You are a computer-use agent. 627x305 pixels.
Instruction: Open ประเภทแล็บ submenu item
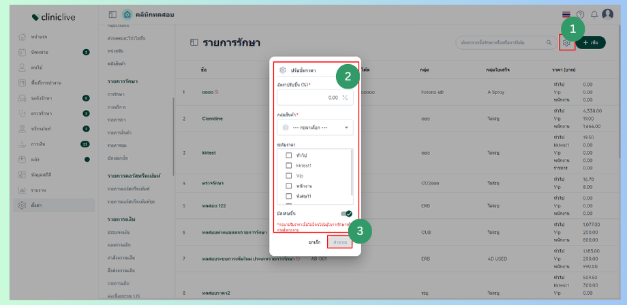pos(119,232)
